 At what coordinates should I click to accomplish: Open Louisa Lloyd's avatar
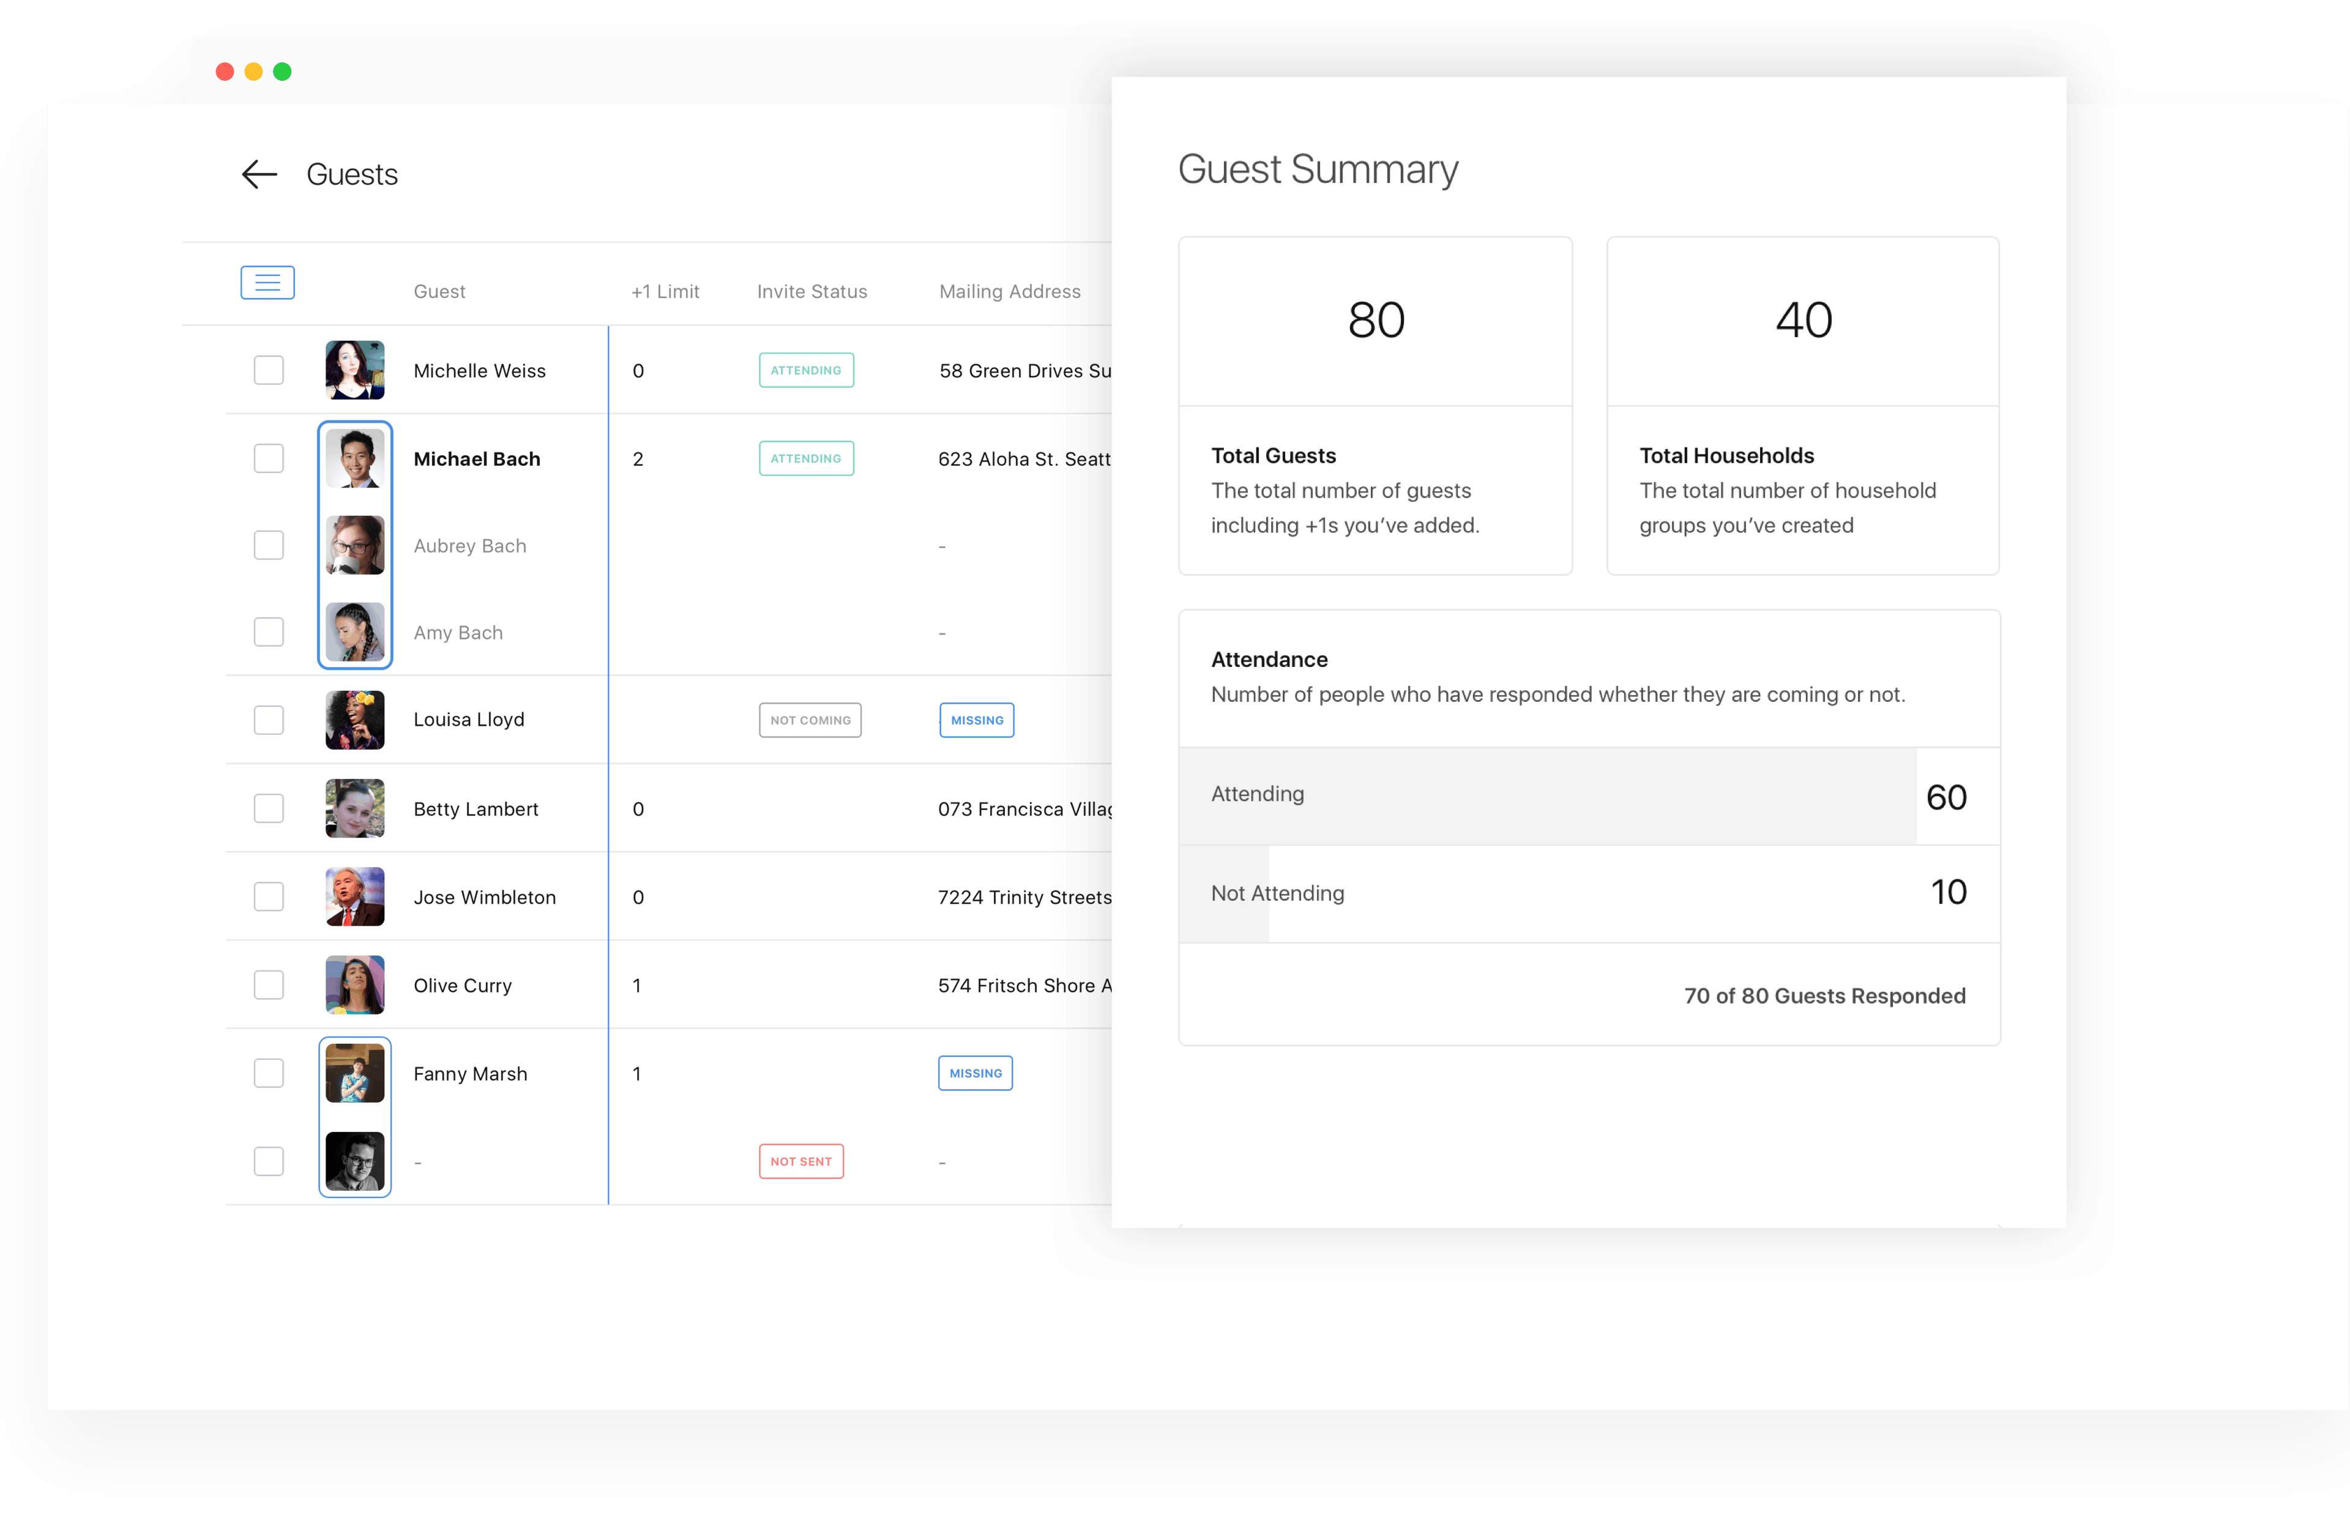[x=356, y=720]
